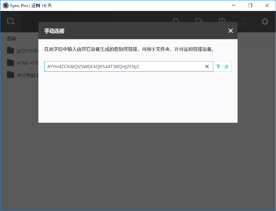The width and height of the screenshot is (276, 211).
Task: Click the add folder icon in toolbar
Action: (11, 21)
